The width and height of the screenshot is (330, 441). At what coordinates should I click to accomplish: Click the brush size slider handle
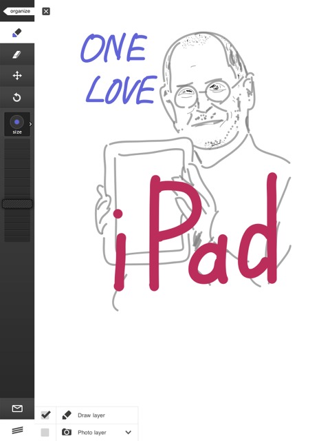[x=17, y=204]
